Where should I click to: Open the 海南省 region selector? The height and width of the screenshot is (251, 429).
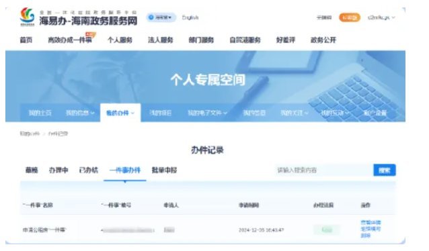161,17
